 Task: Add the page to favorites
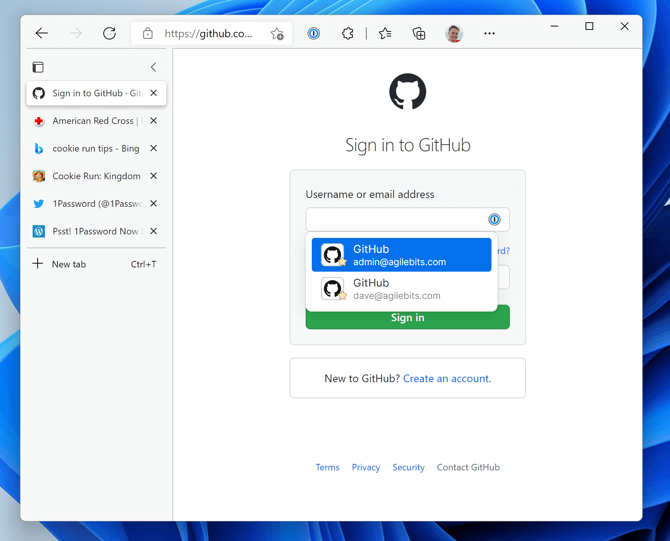[x=277, y=33]
